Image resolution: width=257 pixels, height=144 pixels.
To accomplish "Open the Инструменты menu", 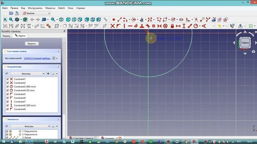I will click(35, 8).
